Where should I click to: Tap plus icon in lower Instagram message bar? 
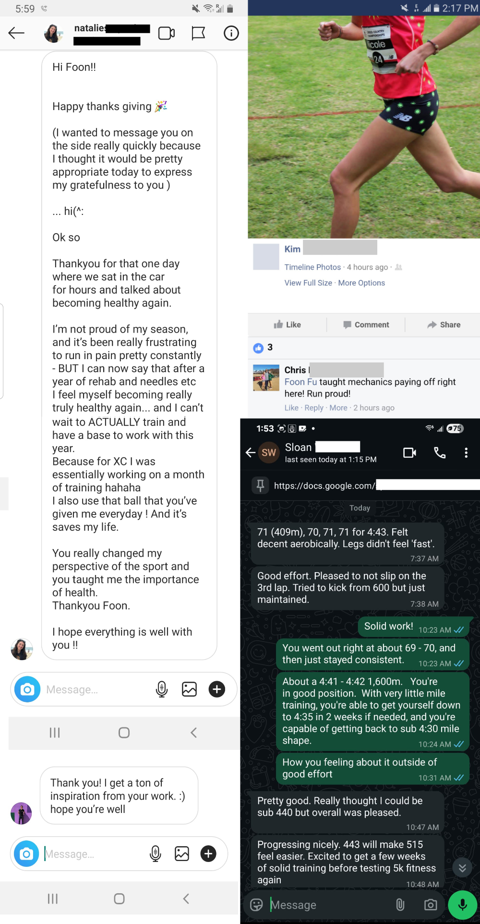tap(208, 854)
